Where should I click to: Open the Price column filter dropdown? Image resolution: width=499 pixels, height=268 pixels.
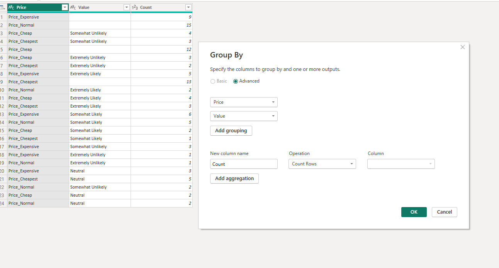pyautogui.click(x=65, y=7)
